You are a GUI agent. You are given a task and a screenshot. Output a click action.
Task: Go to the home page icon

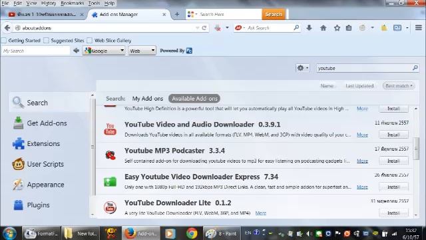click(323, 28)
